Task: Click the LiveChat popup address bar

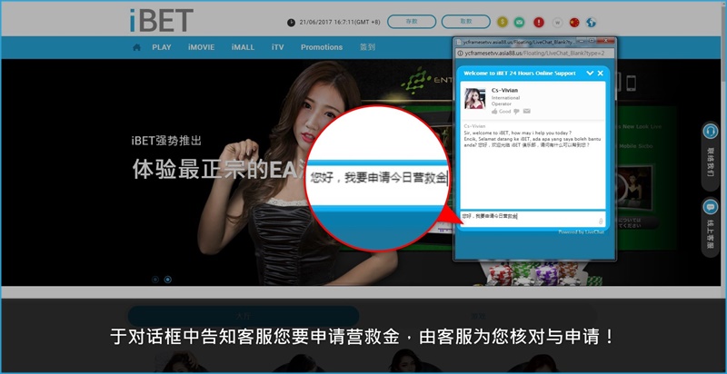Action: click(535, 54)
